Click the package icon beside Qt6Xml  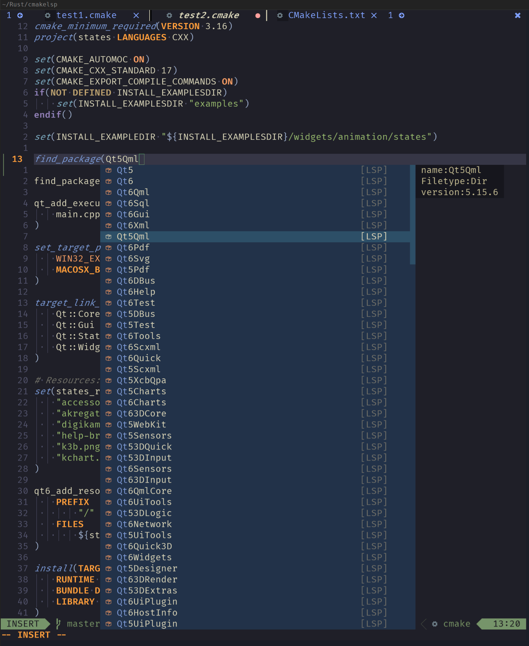click(x=109, y=225)
